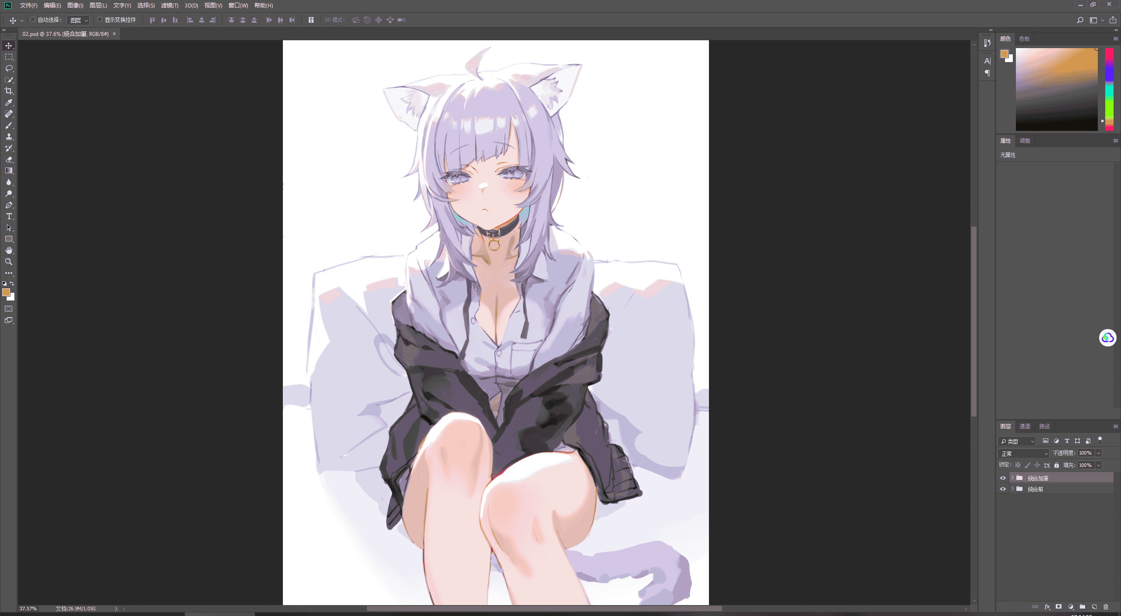Open the layer filter 类型 dropdown
Screen dimensions: 1121x616
[x=1017, y=441]
